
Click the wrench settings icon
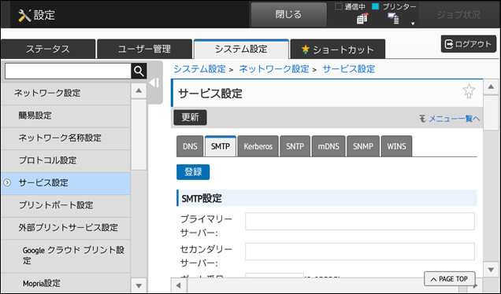pos(24,15)
